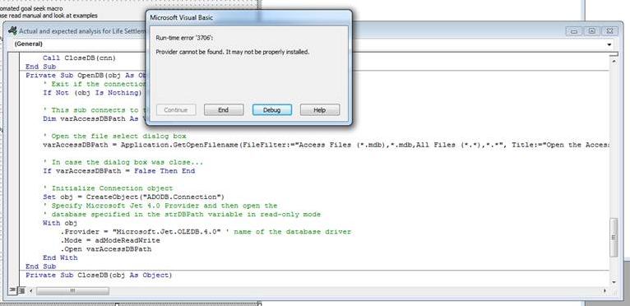Expand the procedure list dropdown arrow

coord(610,44)
